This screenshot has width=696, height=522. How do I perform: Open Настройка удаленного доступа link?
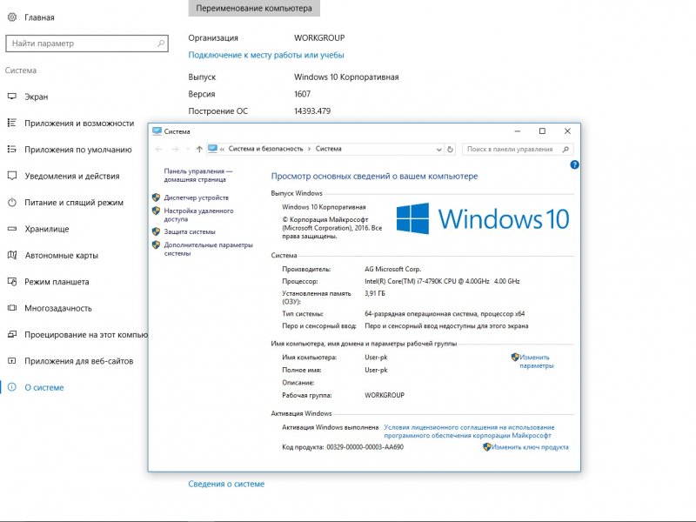coord(199,215)
